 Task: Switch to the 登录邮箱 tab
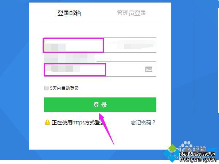[69, 13]
